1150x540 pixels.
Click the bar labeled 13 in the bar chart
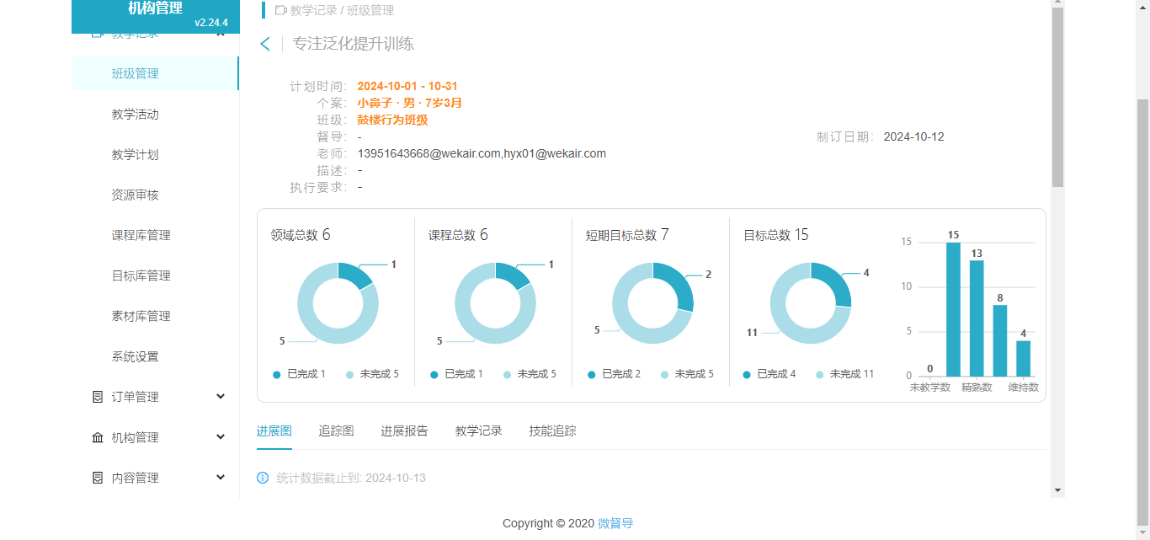point(977,318)
